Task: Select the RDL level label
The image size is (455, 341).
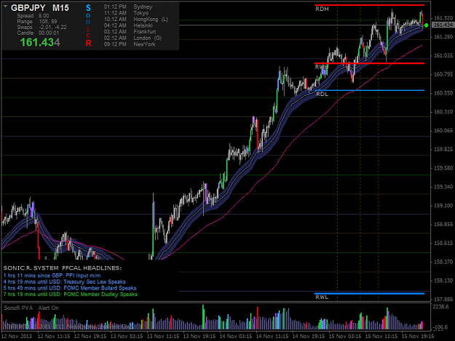Action: coord(322,95)
